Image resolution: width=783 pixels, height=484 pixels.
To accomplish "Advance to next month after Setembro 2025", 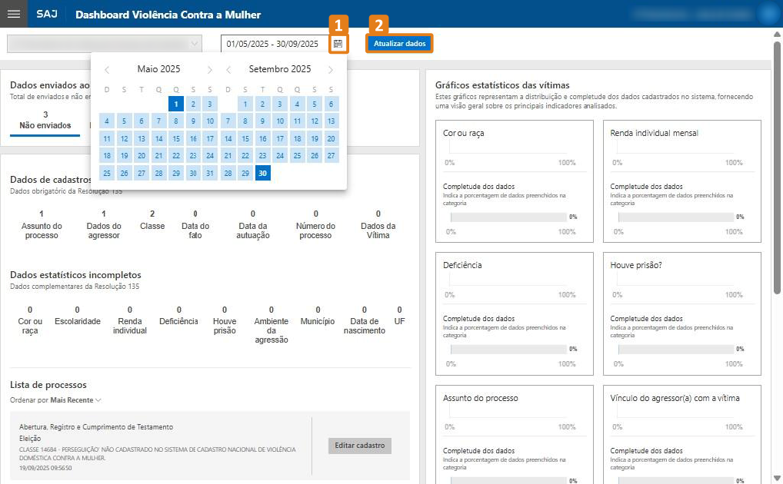I will click(331, 70).
